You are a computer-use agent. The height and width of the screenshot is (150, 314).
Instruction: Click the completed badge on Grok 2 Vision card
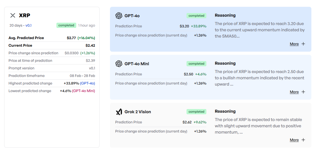pos(196,112)
